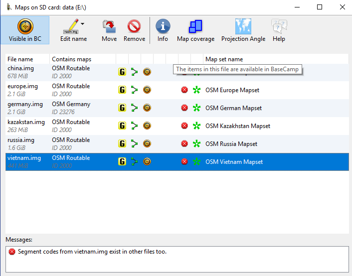The height and width of the screenshot is (276, 352).
Task: Open the Edit name dropdown arrow
Action: pos(83,24)
